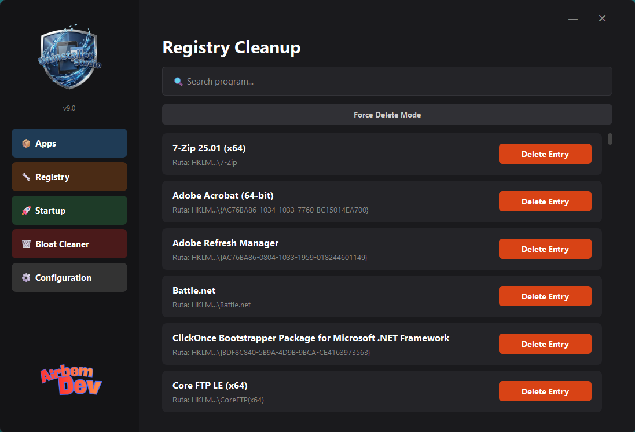The height and width of the screenshot is (432, 635).
Task: Select the Battle.net title
Action: tap(194, 291)
